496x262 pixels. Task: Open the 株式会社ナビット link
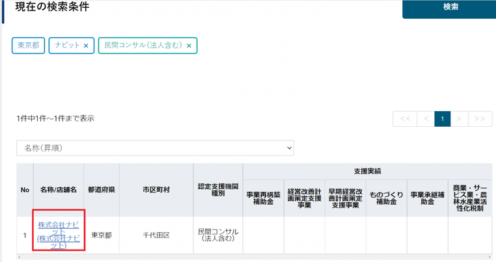coord(59,235)
